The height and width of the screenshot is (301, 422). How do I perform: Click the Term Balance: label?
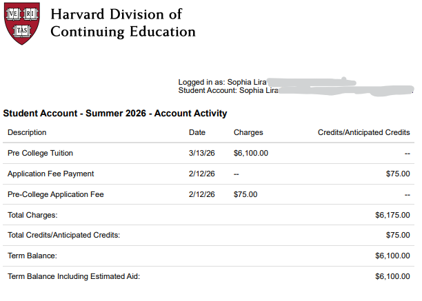point(32,256)
